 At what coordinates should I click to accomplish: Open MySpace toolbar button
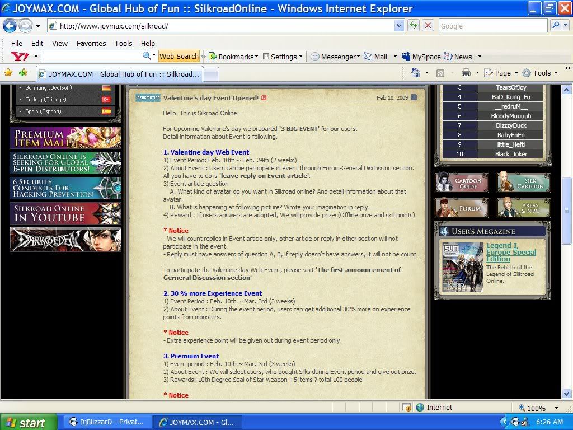pos(421,57)
